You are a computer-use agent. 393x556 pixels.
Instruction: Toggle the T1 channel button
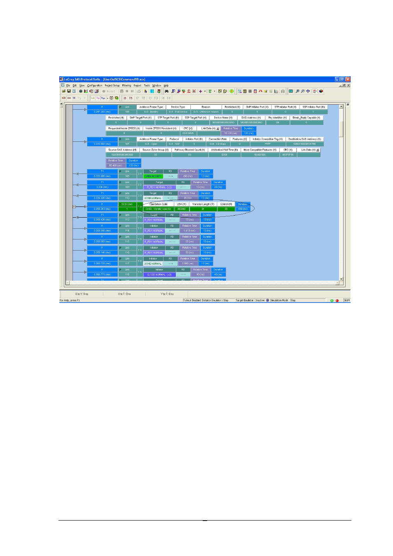point(131,98)
